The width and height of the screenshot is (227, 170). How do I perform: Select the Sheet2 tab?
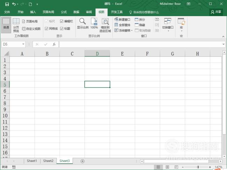click(48, 161)
